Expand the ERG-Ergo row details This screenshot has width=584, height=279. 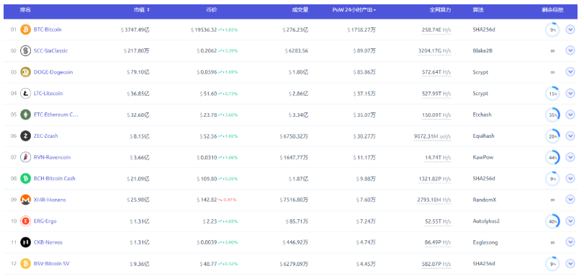tap(570, 221)
